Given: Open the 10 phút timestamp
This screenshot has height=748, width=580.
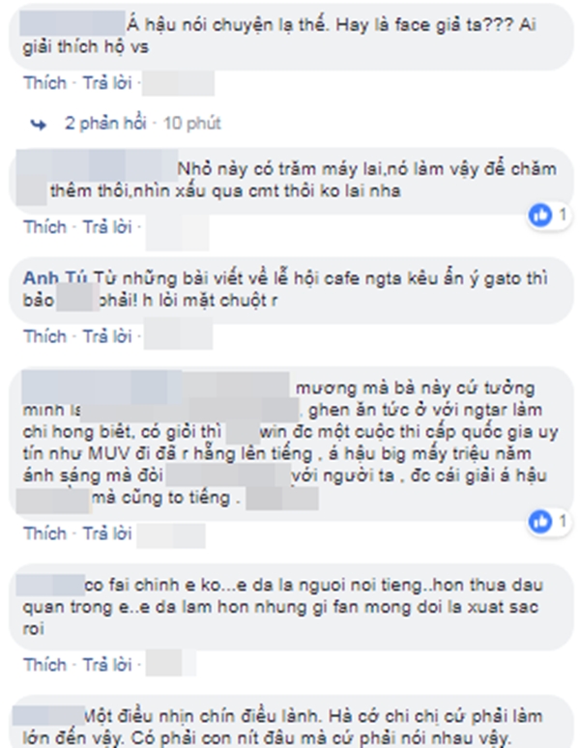Looking at the screenshot, I should pyautogui.click(x=192, y=124).
